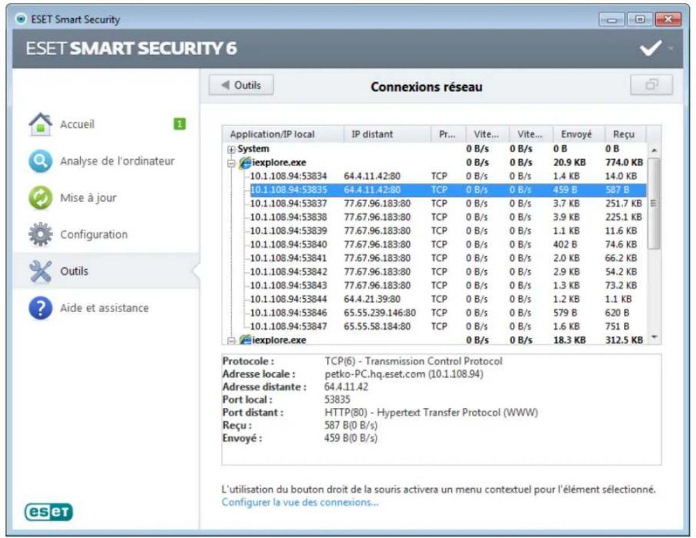Click the Configuration gear icon
The width and height of the screenshot is (696, 538).
(41, 234)
